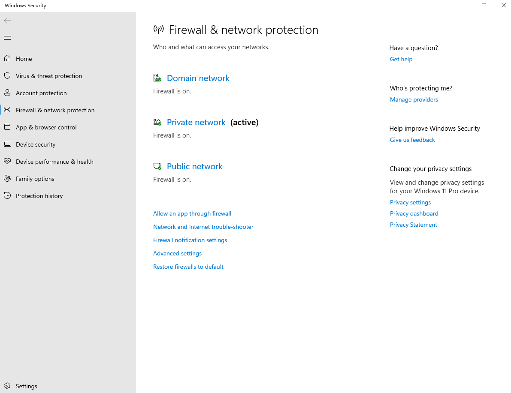Click the Family options people icon

(x=7, y=178)
